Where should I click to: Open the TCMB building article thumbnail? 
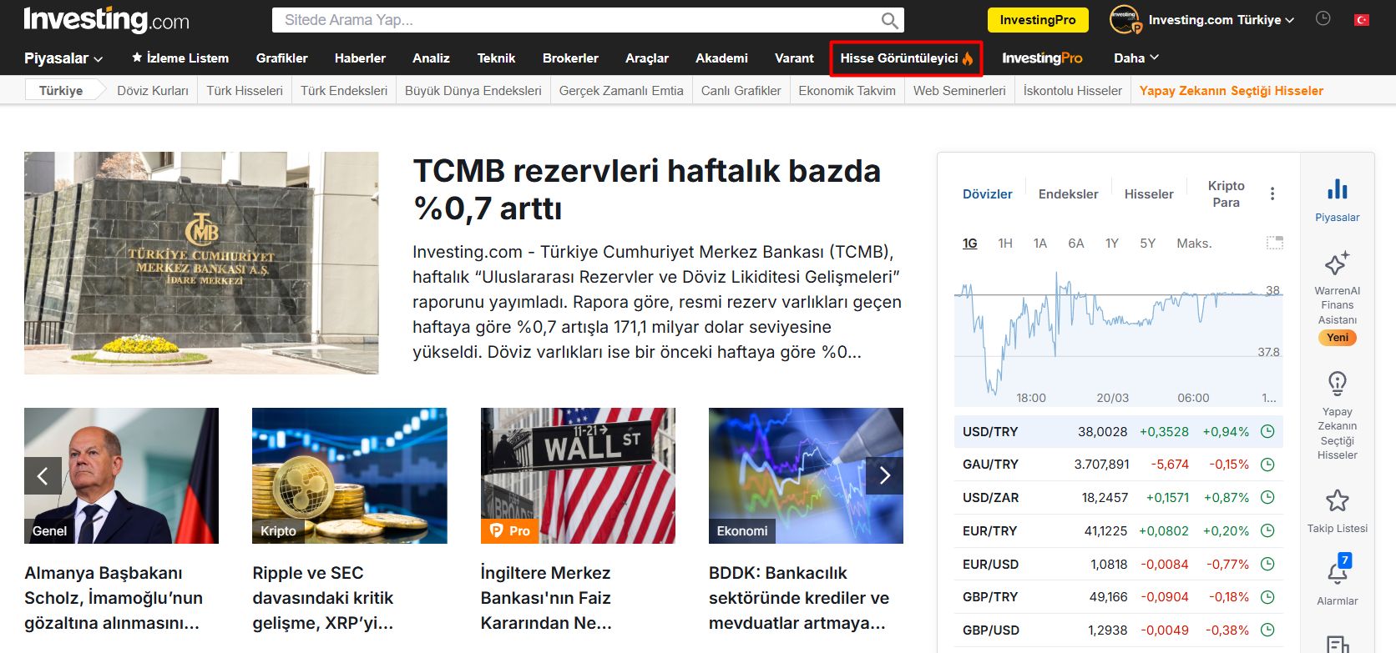tap(201, 263)
